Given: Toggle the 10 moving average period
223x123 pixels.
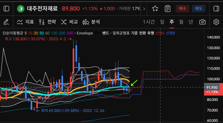Looking at the screenshot, I should (x=30, y=33).
